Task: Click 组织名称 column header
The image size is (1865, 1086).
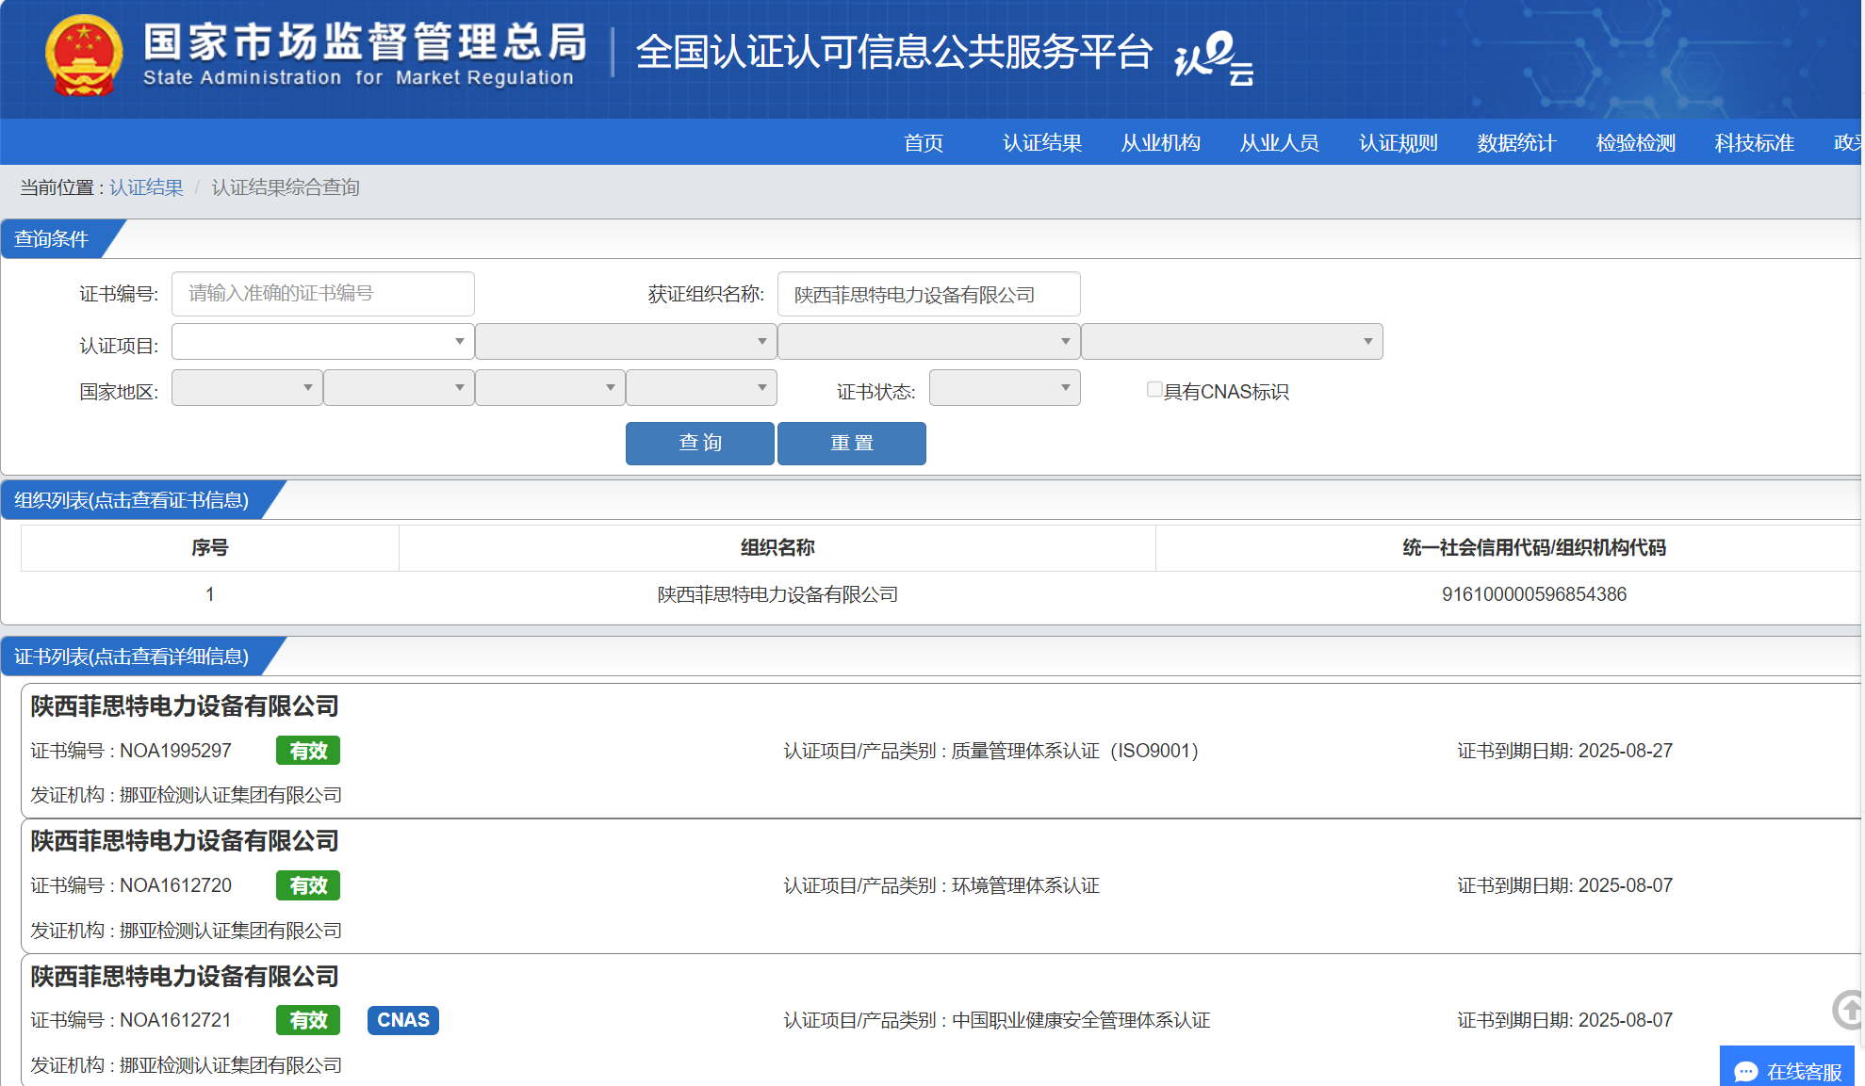Action: [x=777, y=547]
